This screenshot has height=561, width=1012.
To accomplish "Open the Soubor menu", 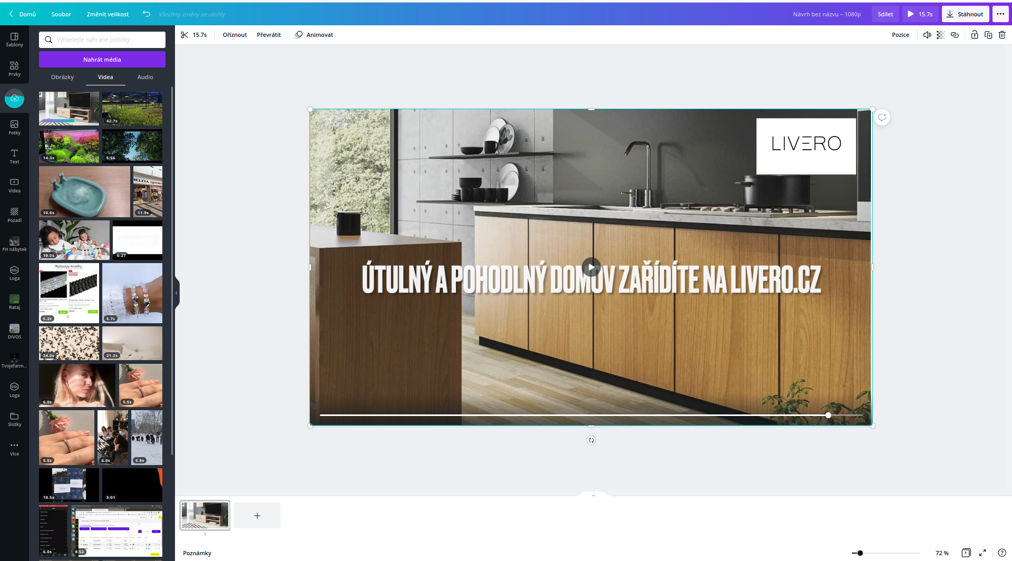I will tap(61, 14).
